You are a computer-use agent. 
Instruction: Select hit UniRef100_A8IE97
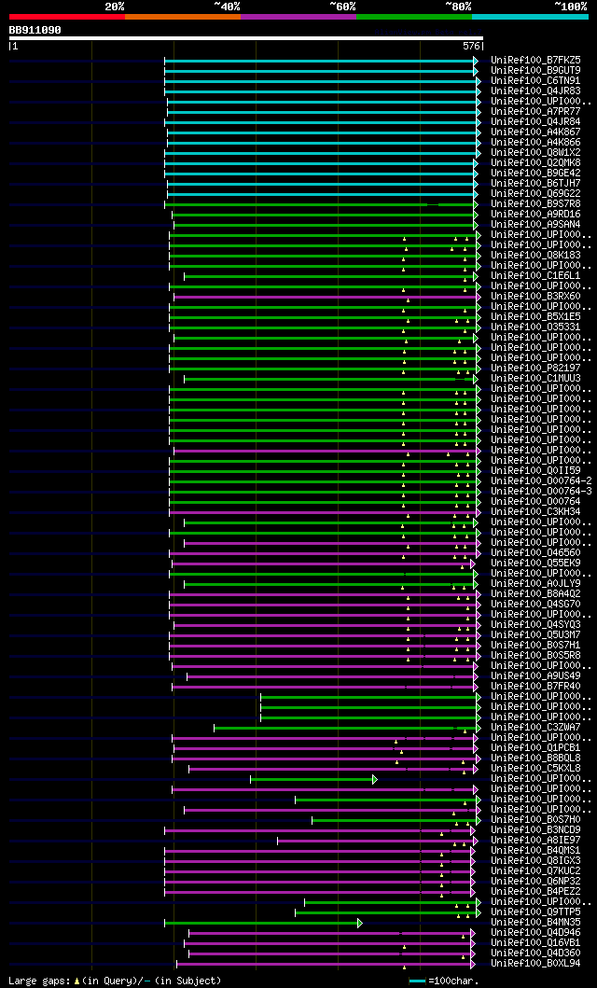click(x=536, y=841)
